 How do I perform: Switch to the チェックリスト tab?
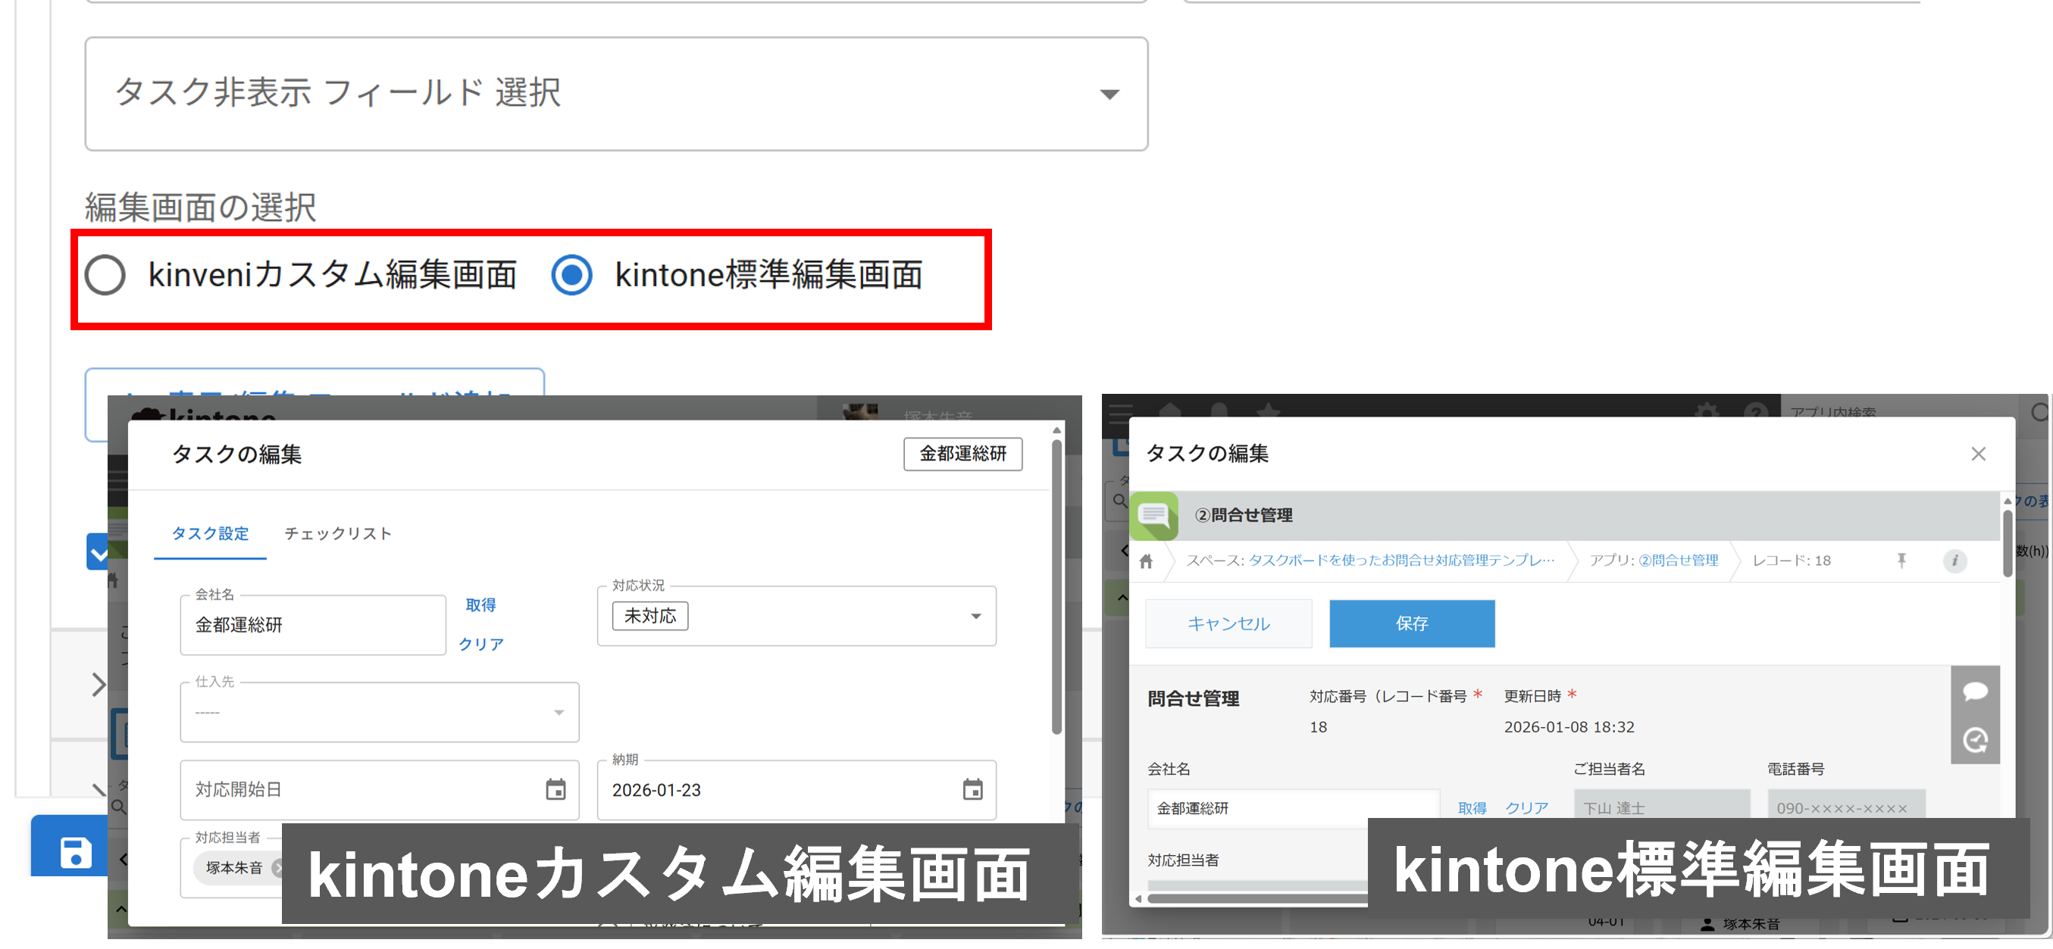pyautogui.click(x=338, y=534)
